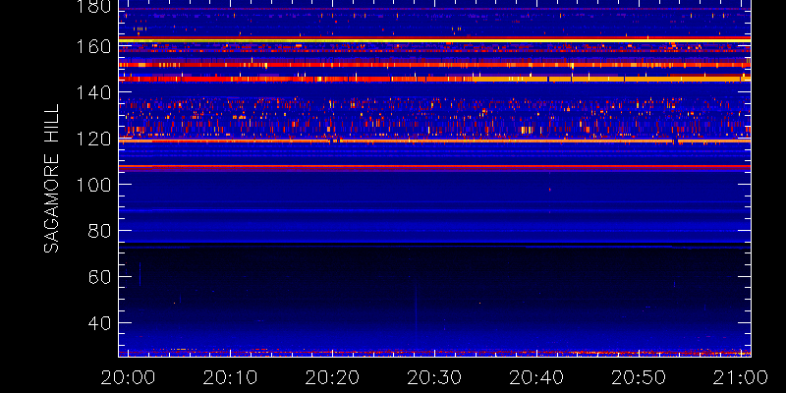Click the 80 frequency axis label

pos(99,231)
